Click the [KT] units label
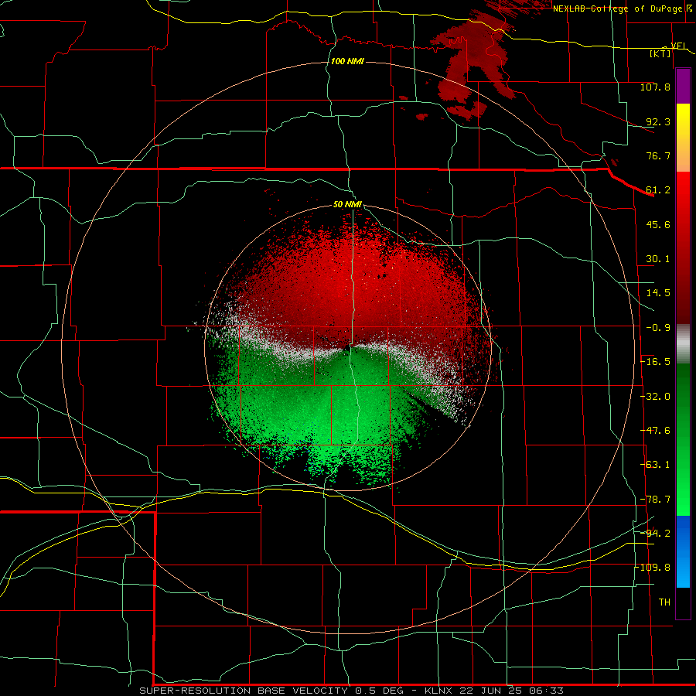The width and height of the screenshot is (696, 696). click(x=660, y=53)
